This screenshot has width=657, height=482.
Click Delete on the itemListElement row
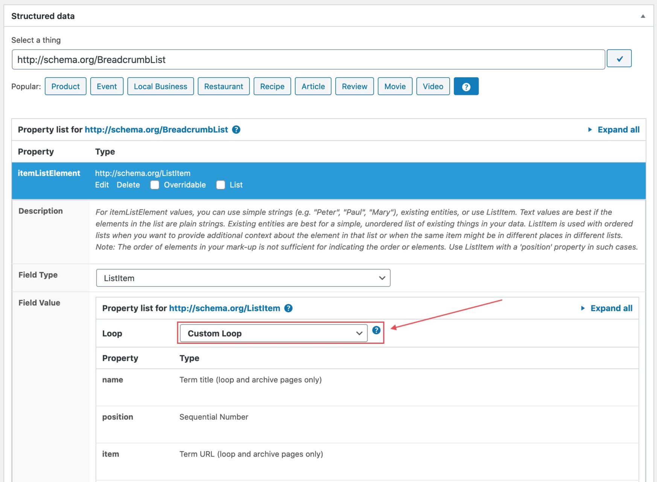(x=128, y=185)
